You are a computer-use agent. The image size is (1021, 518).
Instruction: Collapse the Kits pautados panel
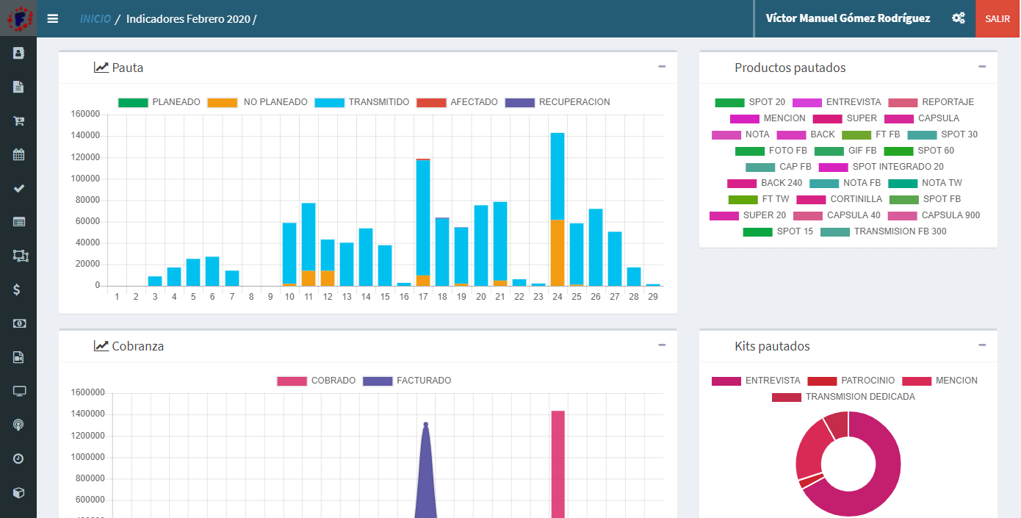pyautogui.click(x=982, y=345)
